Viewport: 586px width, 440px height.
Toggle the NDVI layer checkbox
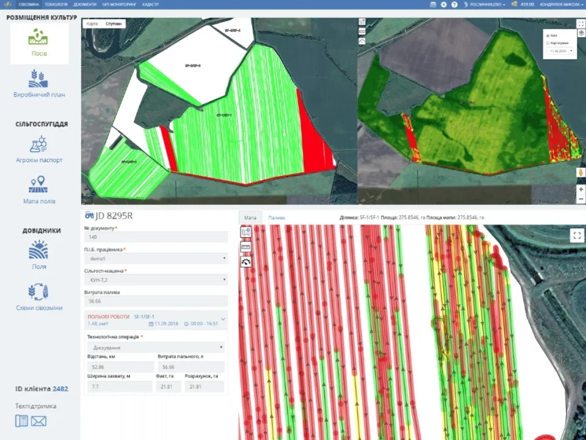click(x=548, y=35)
